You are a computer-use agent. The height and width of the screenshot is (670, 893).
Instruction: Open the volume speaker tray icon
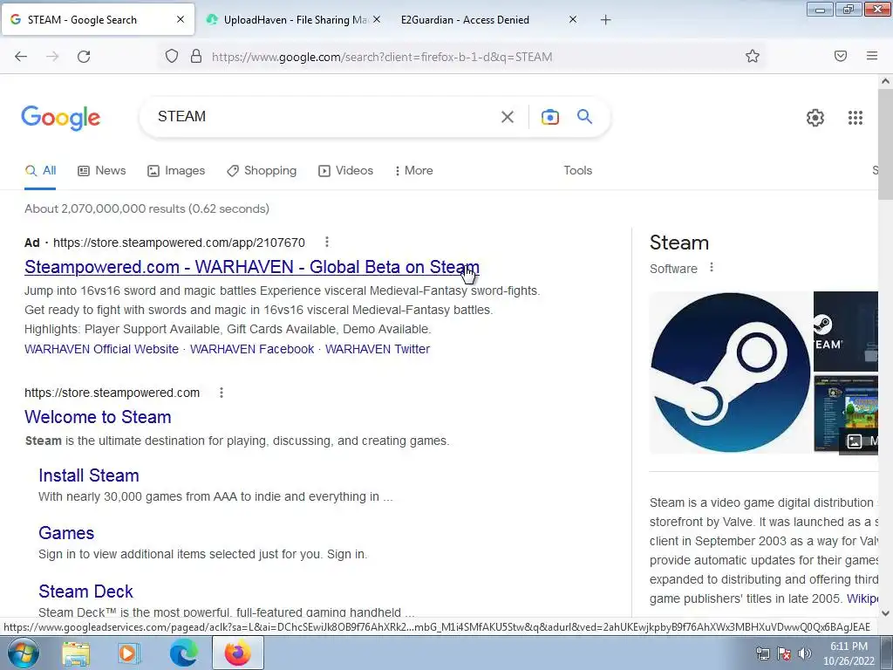point(805,654)
